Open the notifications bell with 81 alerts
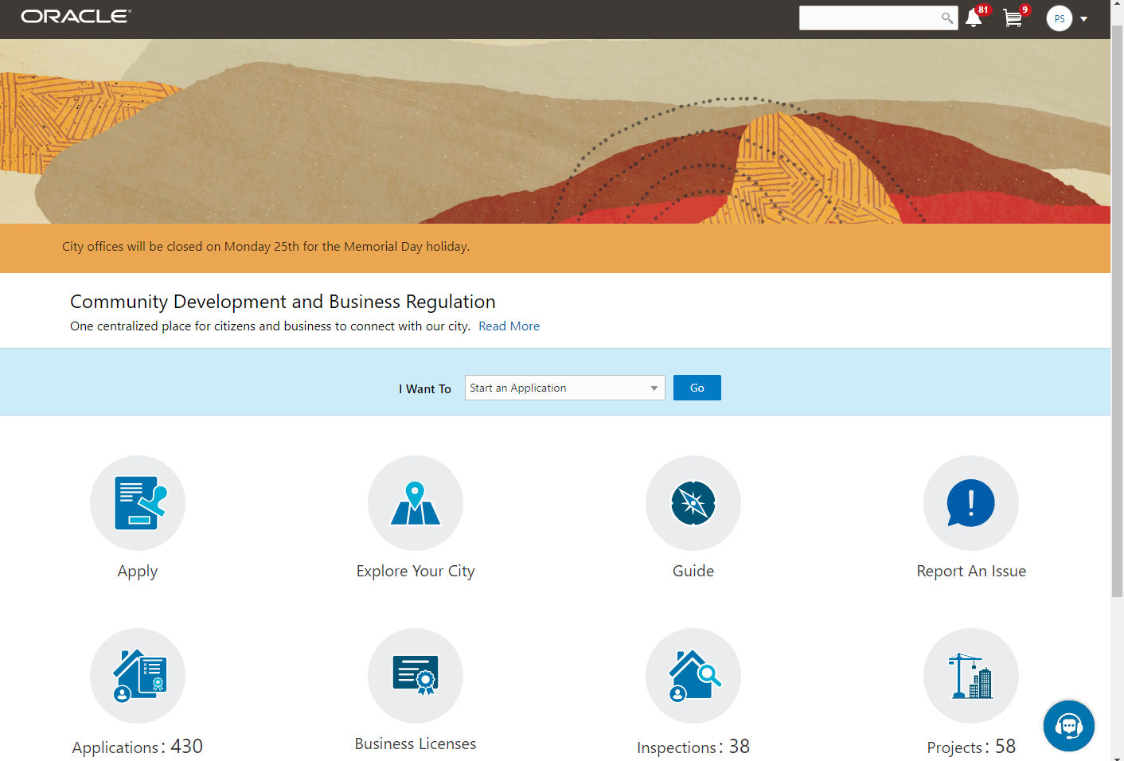 pyautogui.click(x=974, y=18)
